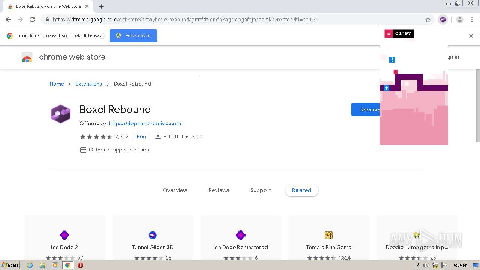Image resolution: width=480 pixels, height=270 pixels.
Task: Open Internet Explorer from the taskbar
Action: click(x=30, y=265)
